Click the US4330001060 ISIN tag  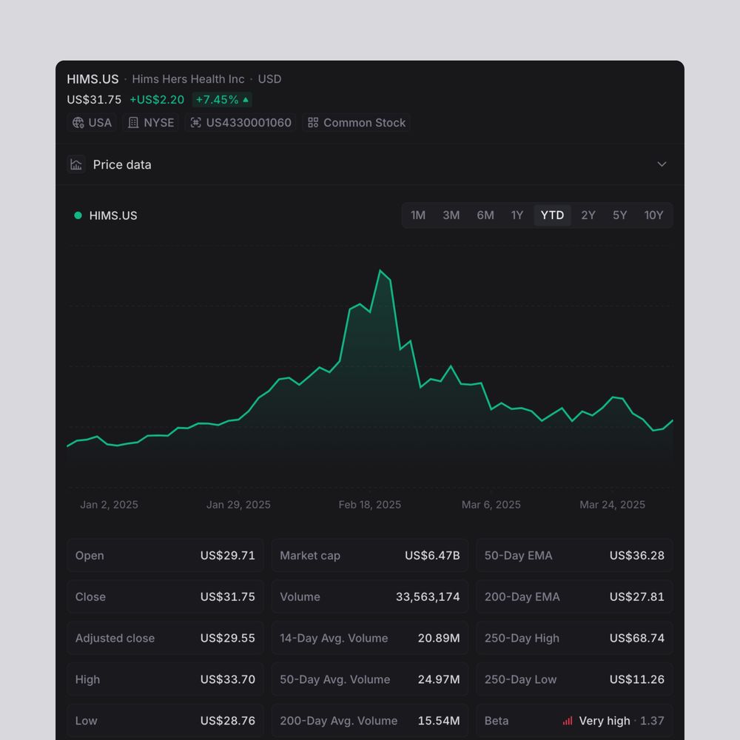click(240, 123)
